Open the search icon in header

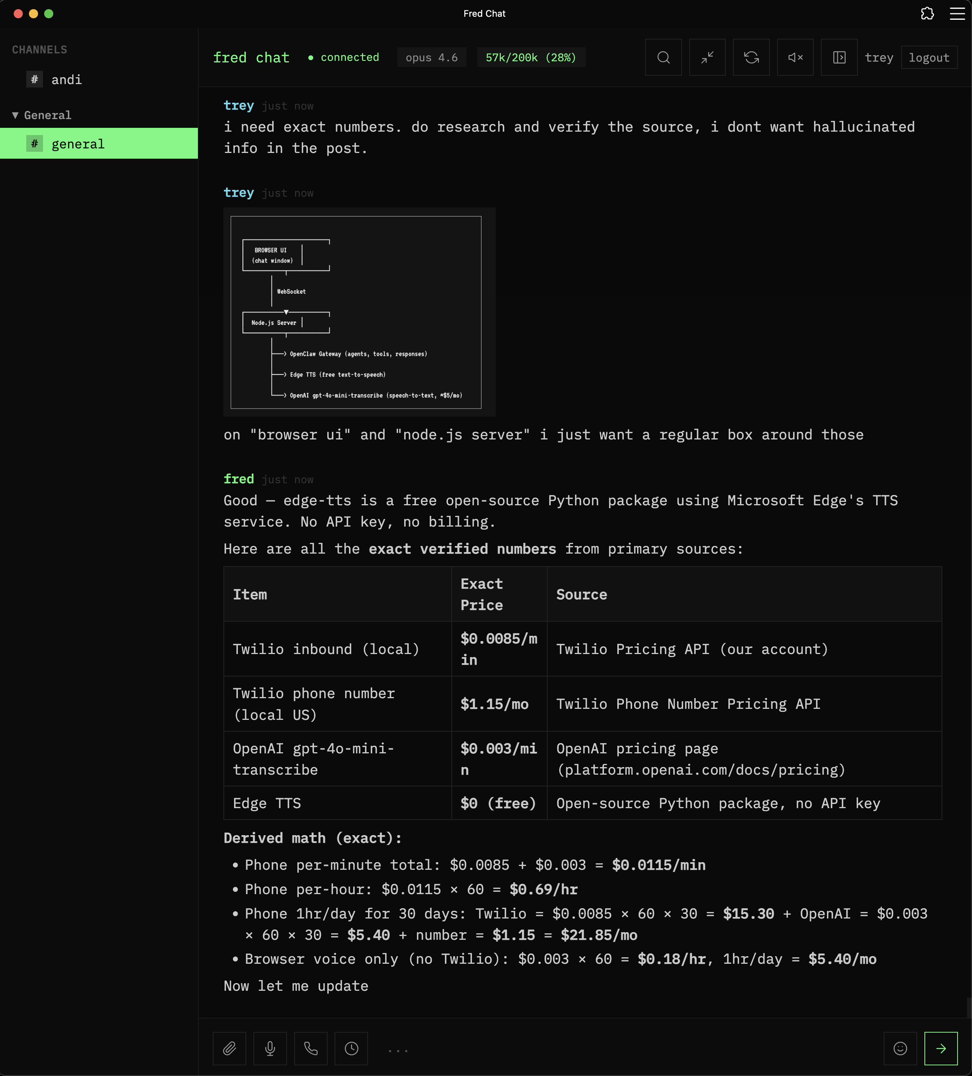(663, 57)
